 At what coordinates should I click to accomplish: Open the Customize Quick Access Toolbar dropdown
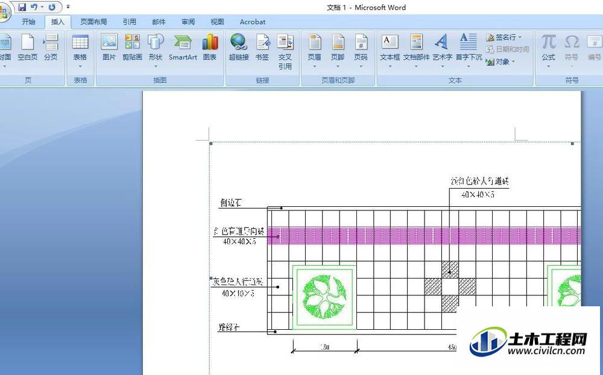pyautogui.click(x=68, y=7)
